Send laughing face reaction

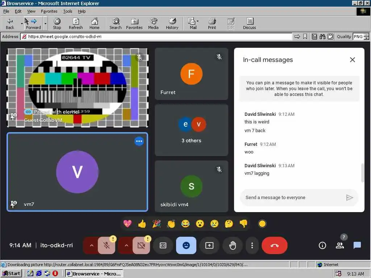tap(185, 224)
